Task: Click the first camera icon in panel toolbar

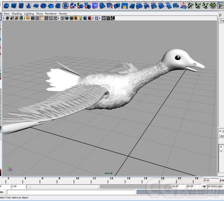Action: pos(7,19)
